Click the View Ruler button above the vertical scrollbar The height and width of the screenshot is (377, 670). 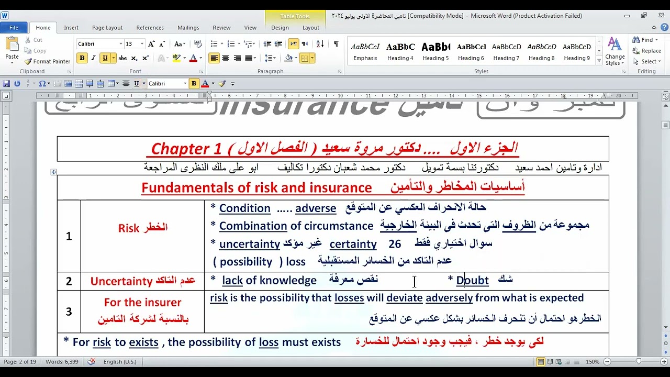click(665, 96)
